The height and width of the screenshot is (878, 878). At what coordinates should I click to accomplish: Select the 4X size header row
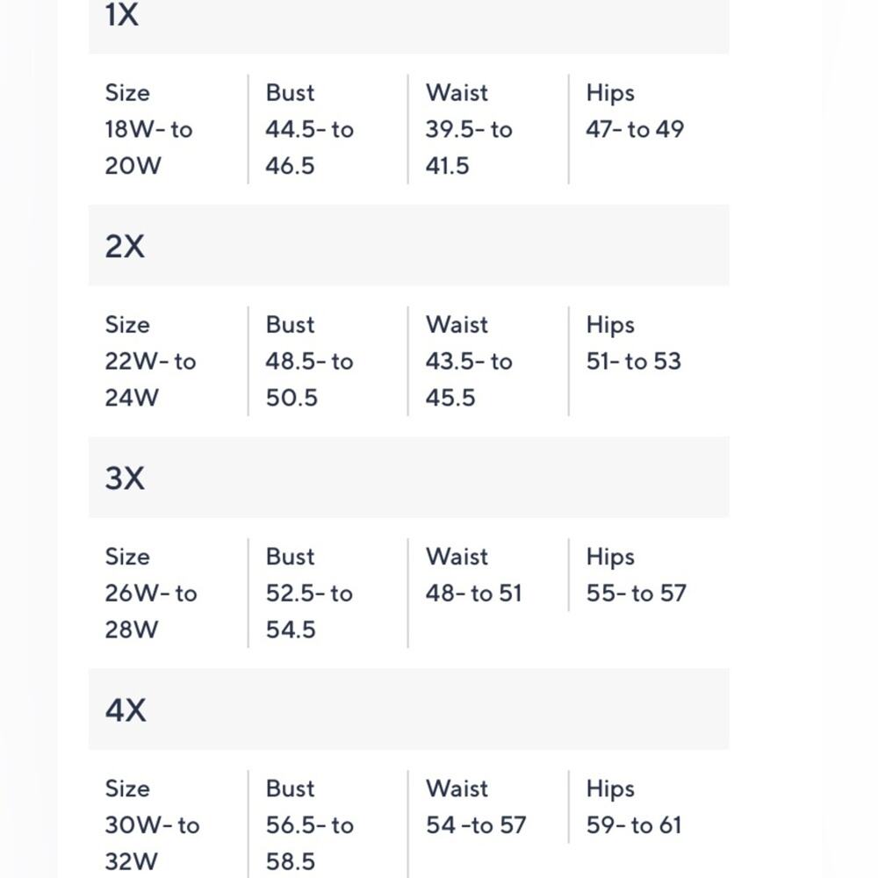point(409,709)
